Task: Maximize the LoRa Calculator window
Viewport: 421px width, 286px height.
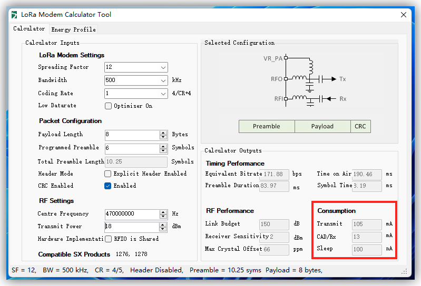Action: pos(380,15)
